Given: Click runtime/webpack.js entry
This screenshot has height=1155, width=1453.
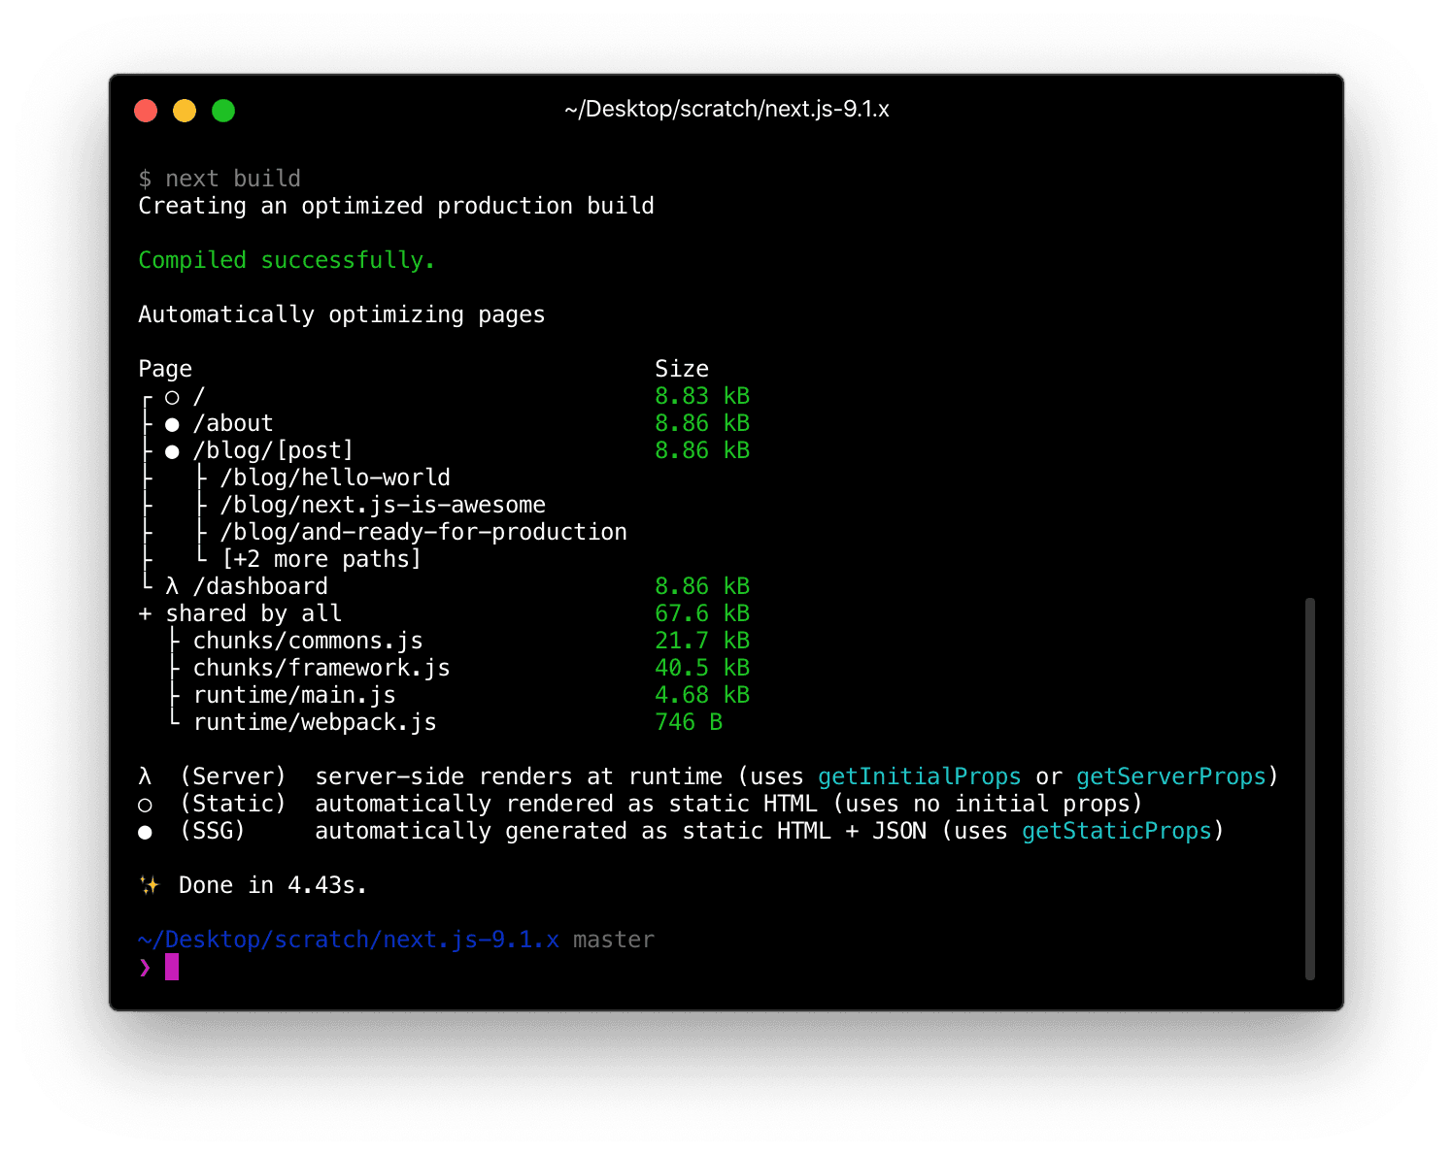Looking at the screenshot, I should click(x=315, y=722).
